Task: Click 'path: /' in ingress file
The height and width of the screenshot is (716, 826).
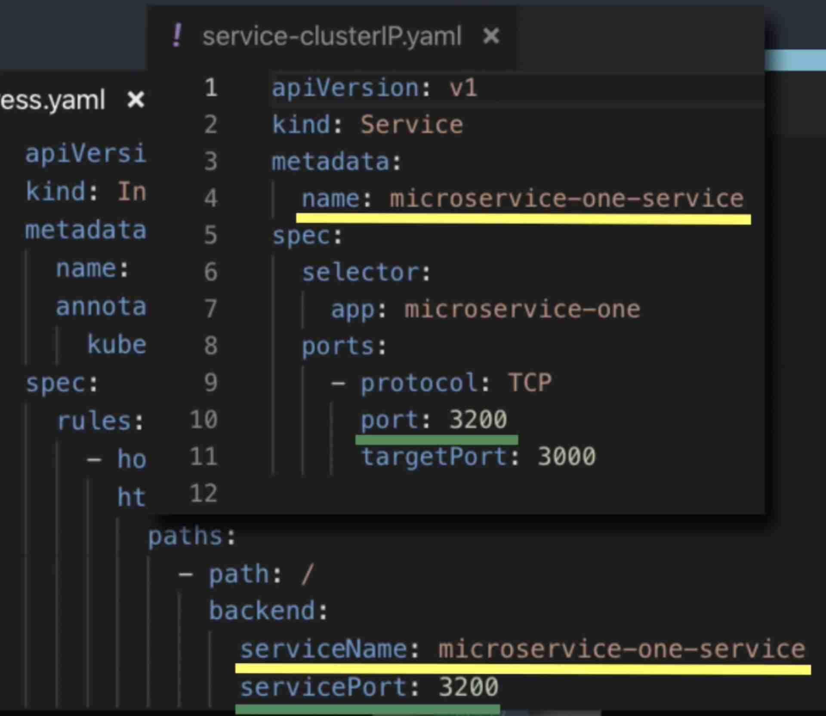Action: coord(261,575)
